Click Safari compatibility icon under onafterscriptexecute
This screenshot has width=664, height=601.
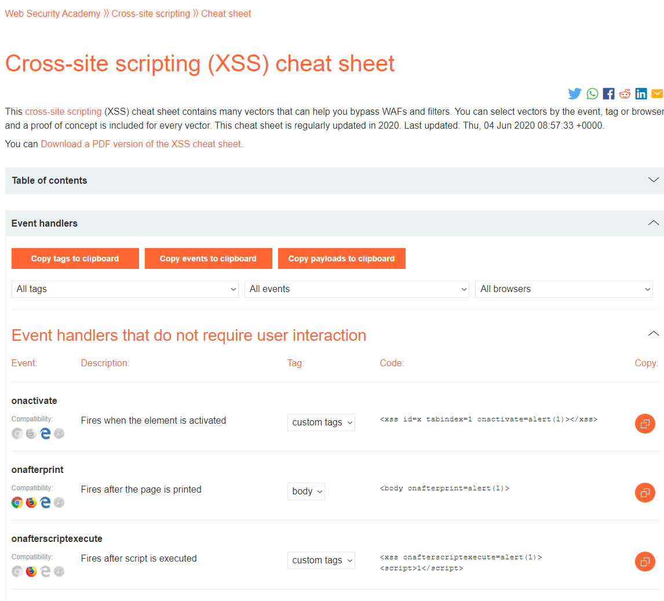[59, 571]
